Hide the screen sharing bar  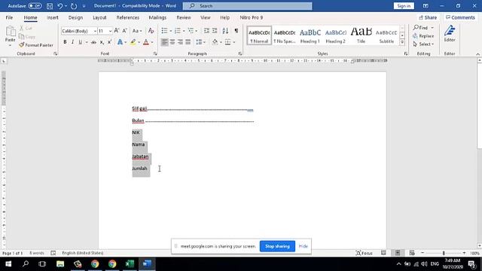pyautogui.click(x=303, y=246)
